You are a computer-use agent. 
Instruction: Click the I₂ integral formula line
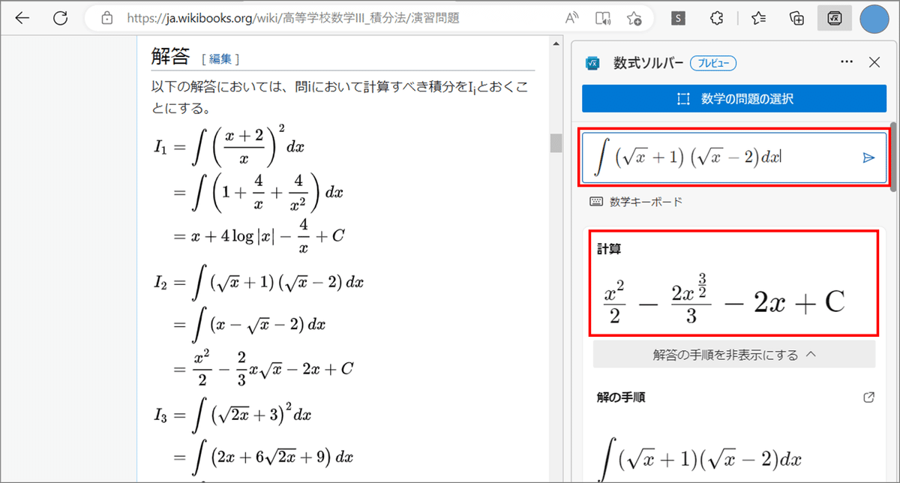point(259,282)
